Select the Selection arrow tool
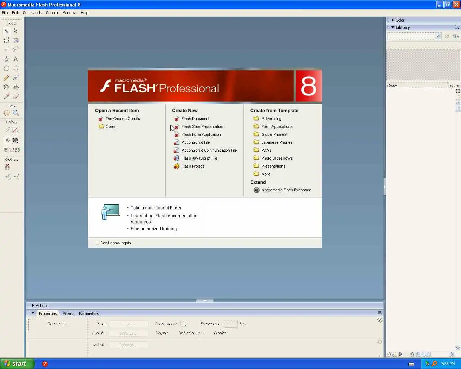461x369 pixels. (6, 31)
